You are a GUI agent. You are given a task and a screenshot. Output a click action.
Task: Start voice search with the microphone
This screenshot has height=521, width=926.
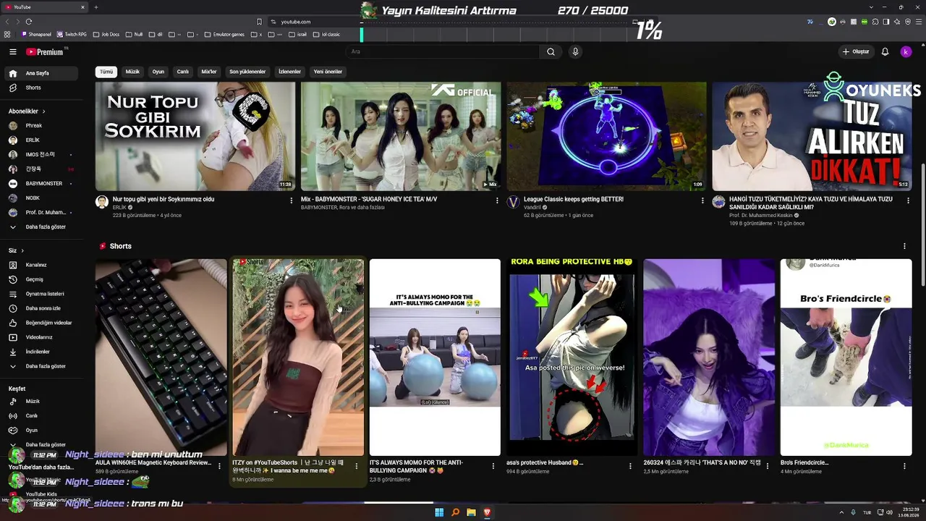pos(575,52)
